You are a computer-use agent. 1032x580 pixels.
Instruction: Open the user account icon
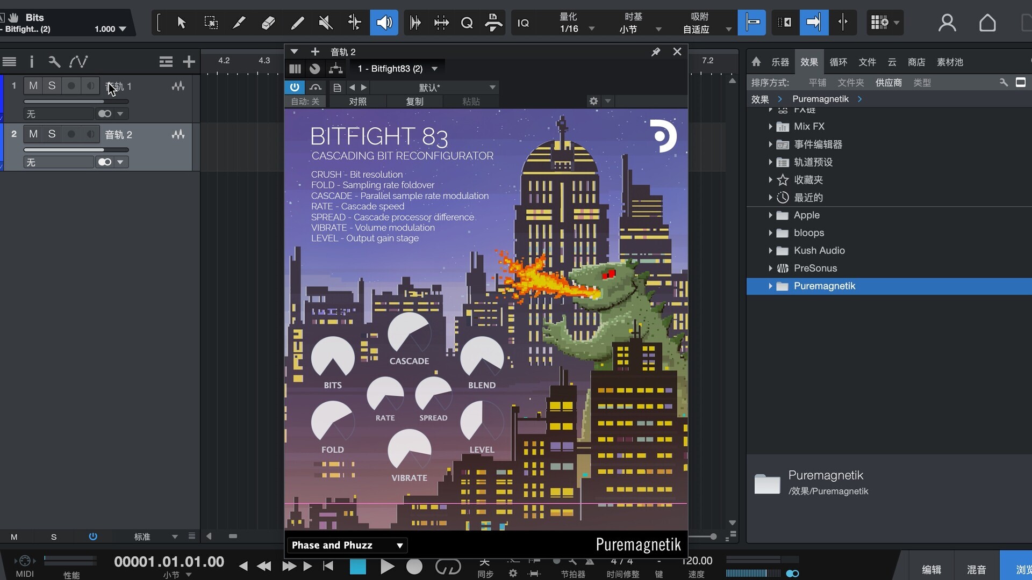tap(947, 23)
